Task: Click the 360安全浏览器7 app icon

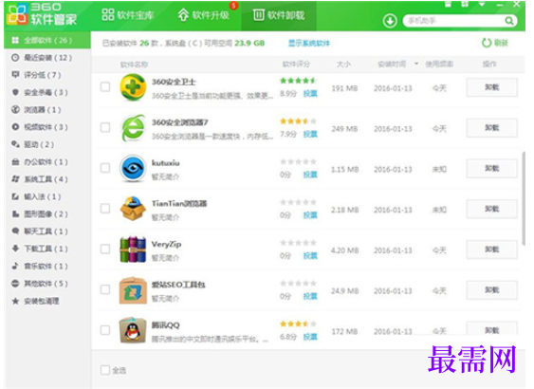Action: tap(133, 128)
